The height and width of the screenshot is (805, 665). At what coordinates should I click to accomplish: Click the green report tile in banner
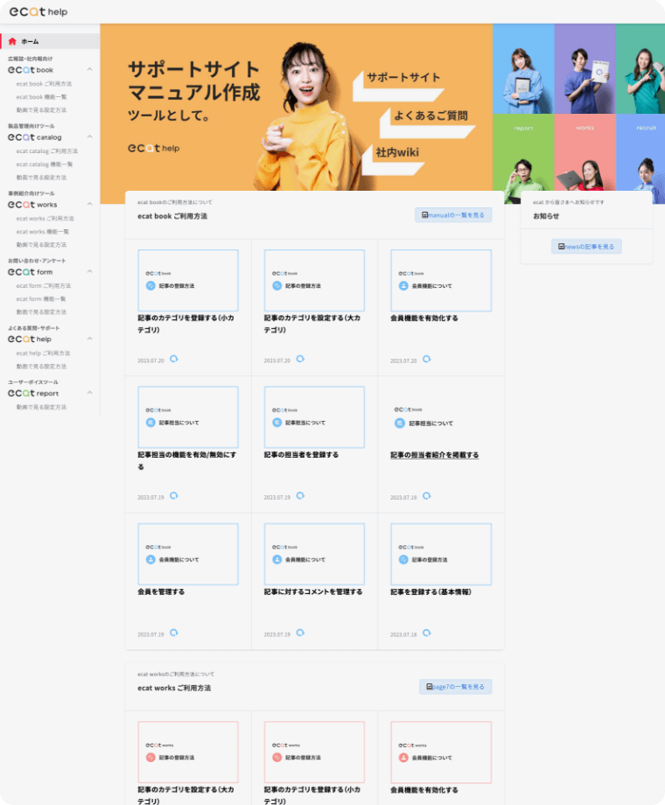pyautogui.click(x=523, y=158)
